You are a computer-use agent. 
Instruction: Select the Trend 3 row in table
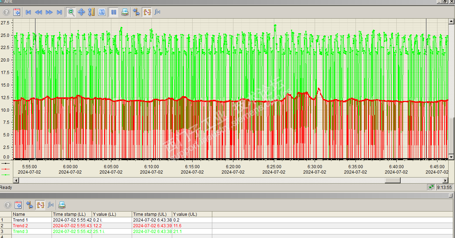coord(20,232)
